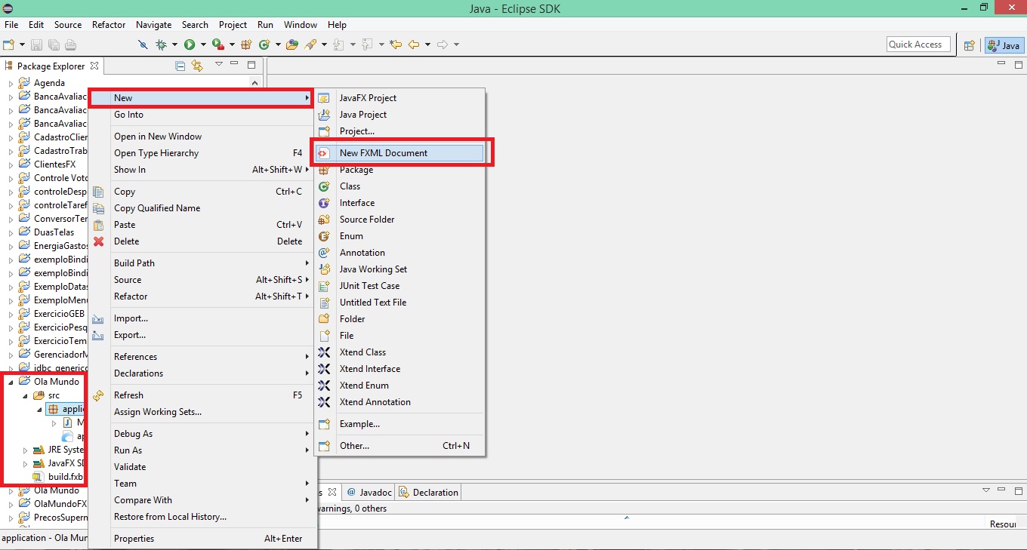This screenshot has height=550, width=1027.
Task: Maximize the Package Explorer view
Action: [251, 65]
